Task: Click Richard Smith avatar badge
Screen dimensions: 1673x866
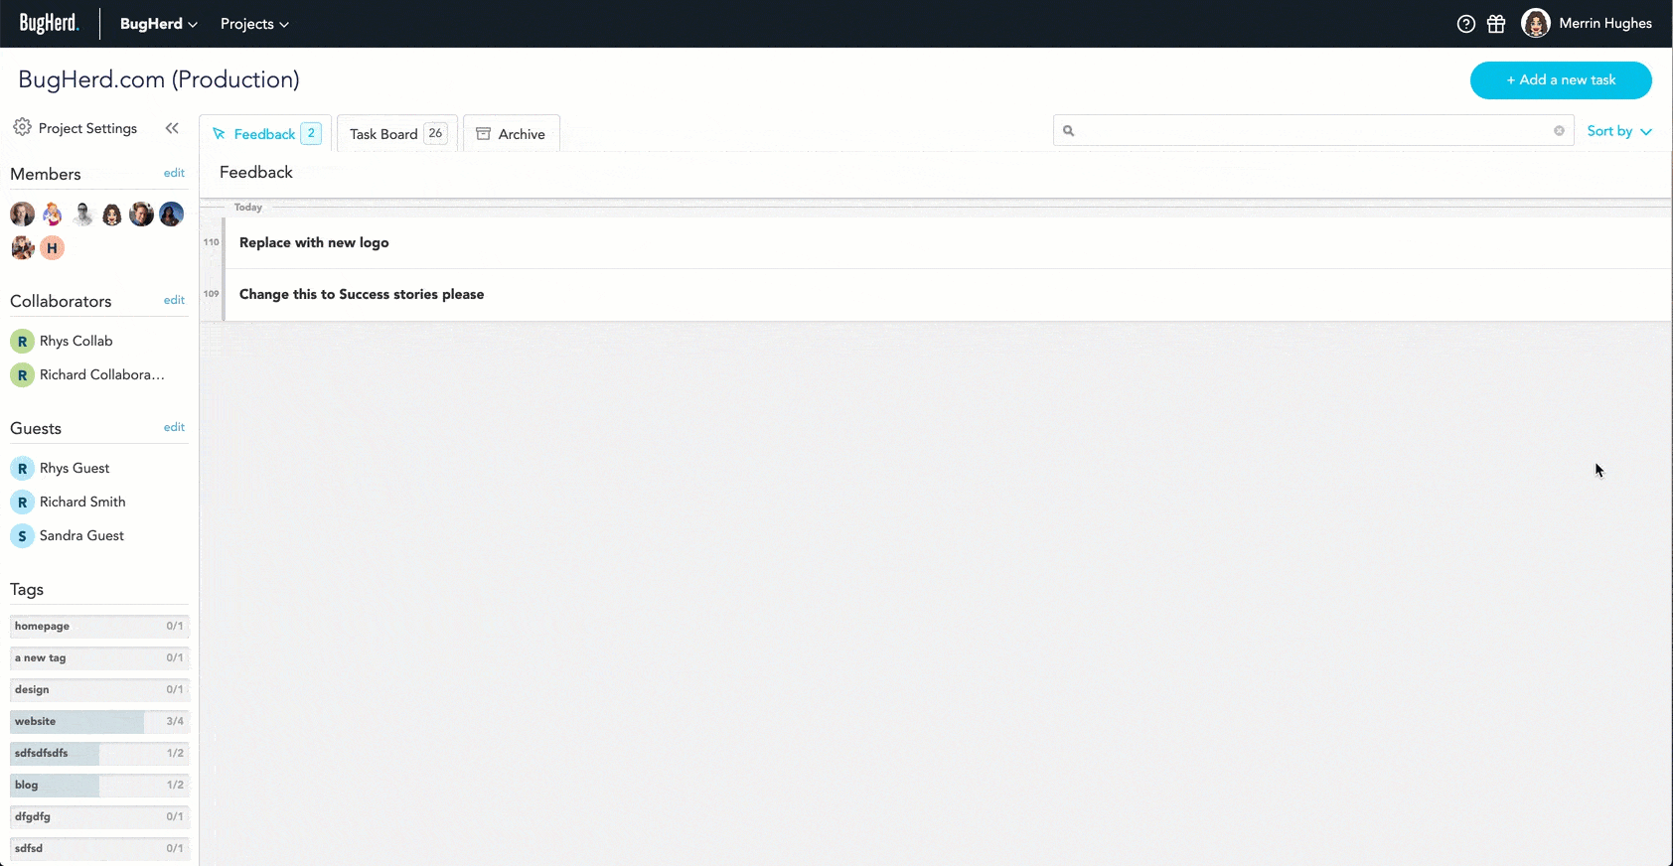Action: 22,503
